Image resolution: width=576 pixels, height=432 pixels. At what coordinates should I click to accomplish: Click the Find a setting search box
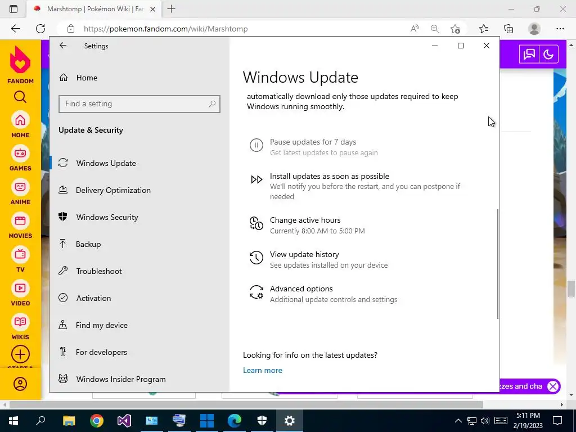(x=139, y=104)
